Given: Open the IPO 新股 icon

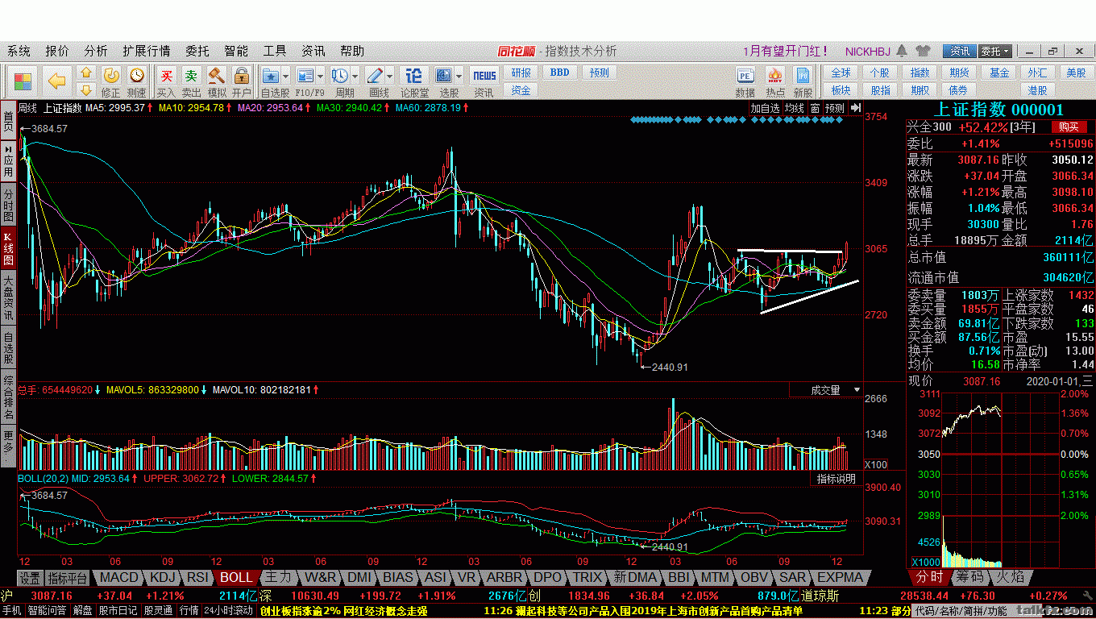Looking at the screenshot, I should pos(803,77).
